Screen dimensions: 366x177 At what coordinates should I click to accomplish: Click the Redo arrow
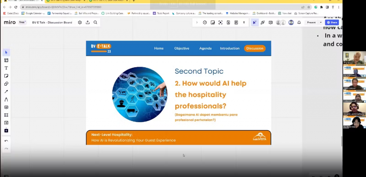coord(6,149)
